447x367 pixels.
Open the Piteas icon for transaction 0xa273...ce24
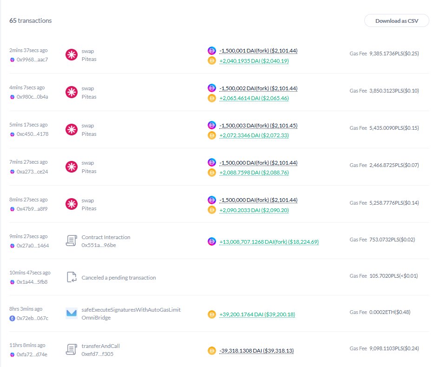click(72, 167)
